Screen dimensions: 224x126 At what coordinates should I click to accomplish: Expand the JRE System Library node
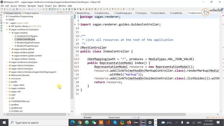pos(7,26)
